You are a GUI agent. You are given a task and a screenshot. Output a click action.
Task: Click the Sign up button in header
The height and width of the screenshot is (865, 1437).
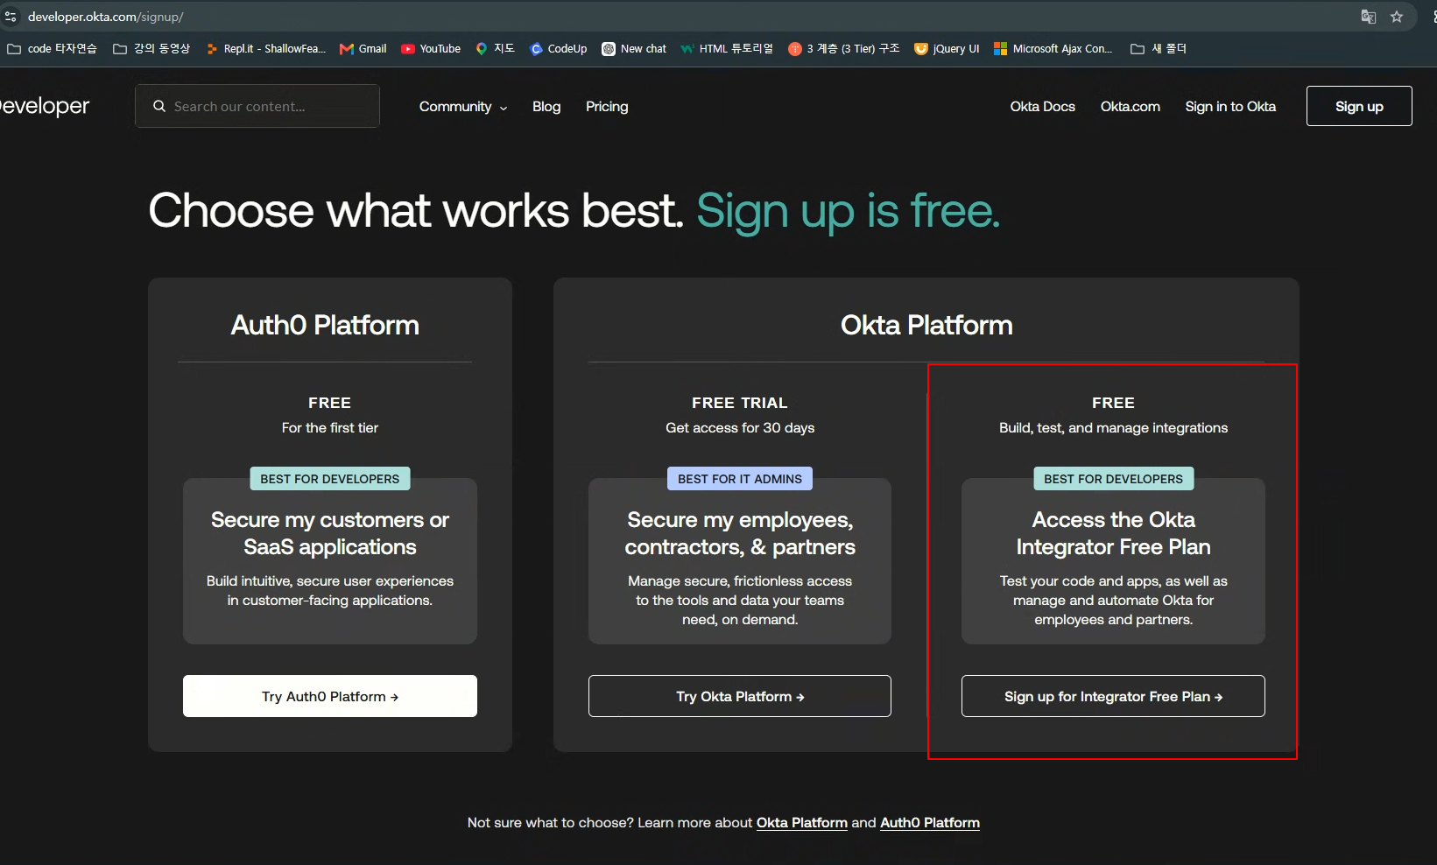[x=1359, y=106]
